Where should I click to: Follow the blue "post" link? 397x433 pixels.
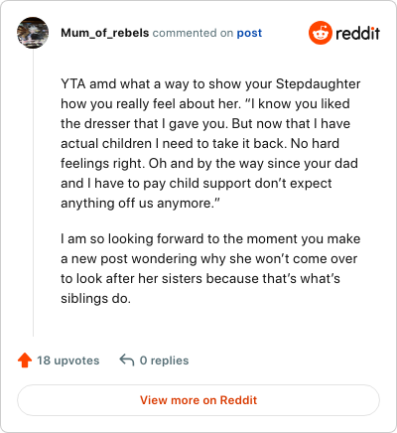[x=249, y=33]
